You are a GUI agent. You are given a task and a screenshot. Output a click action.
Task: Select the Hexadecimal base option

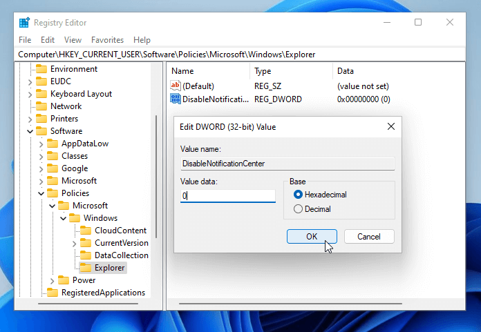point(299,195)
